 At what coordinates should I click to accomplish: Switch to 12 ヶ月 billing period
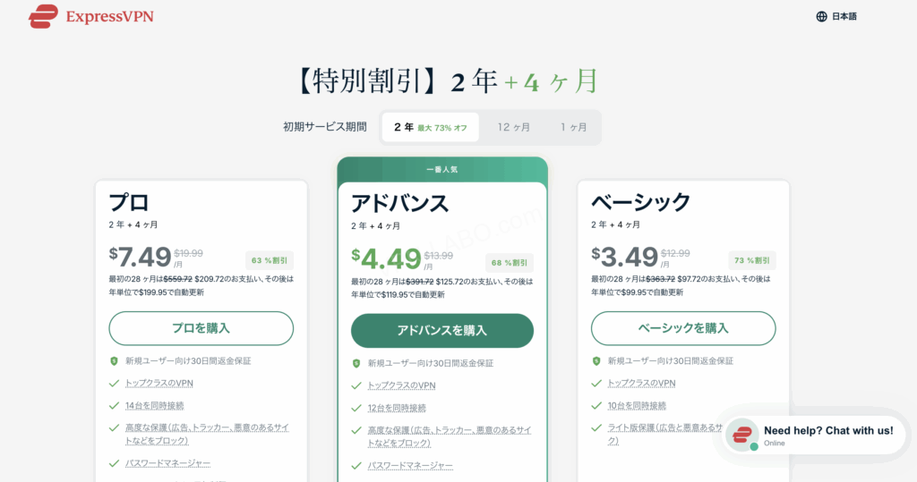(x=514, y=127)
